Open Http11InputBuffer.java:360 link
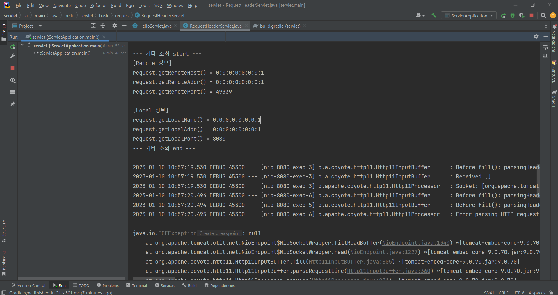 [x=389, y=271]
